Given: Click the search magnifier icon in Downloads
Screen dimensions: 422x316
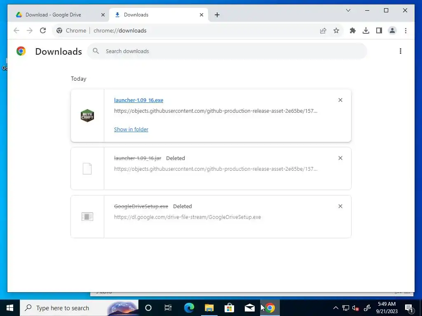Looking at the screenshot, I should pos(96,51).
